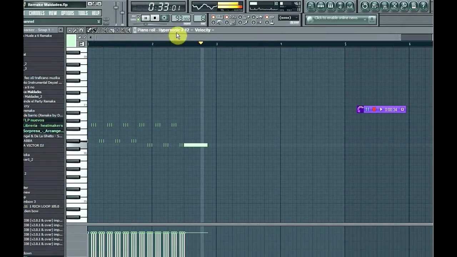This screenshot has height=257, width=457.
Task: Click the slide note triangle icon
Action: [x=79, y=37]
